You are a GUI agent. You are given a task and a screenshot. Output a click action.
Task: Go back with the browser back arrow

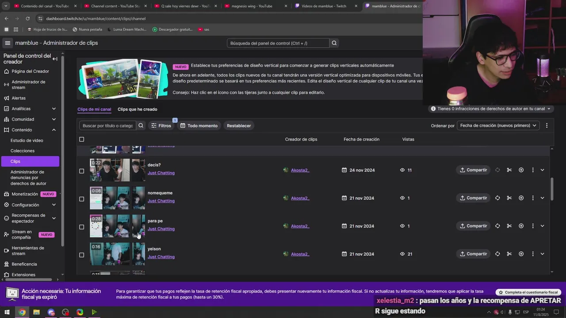6,19
